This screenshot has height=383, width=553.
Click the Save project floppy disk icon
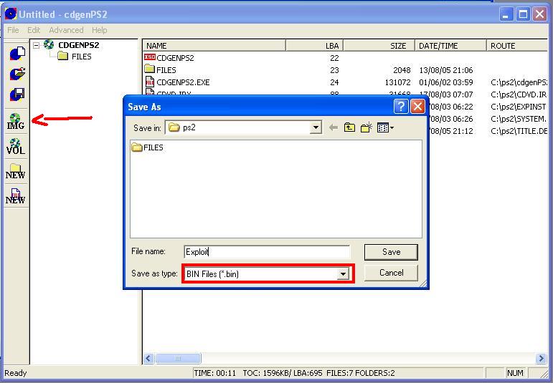pos(16,94)
